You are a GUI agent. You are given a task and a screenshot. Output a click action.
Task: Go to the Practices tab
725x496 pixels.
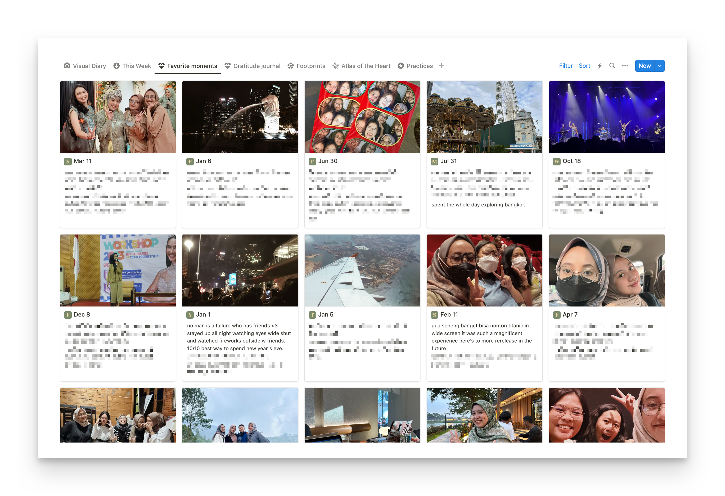click(415, 66)
